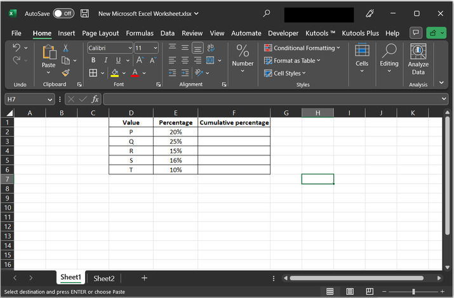Switch to the Sheet2 worksheet tab

(104, 278)
